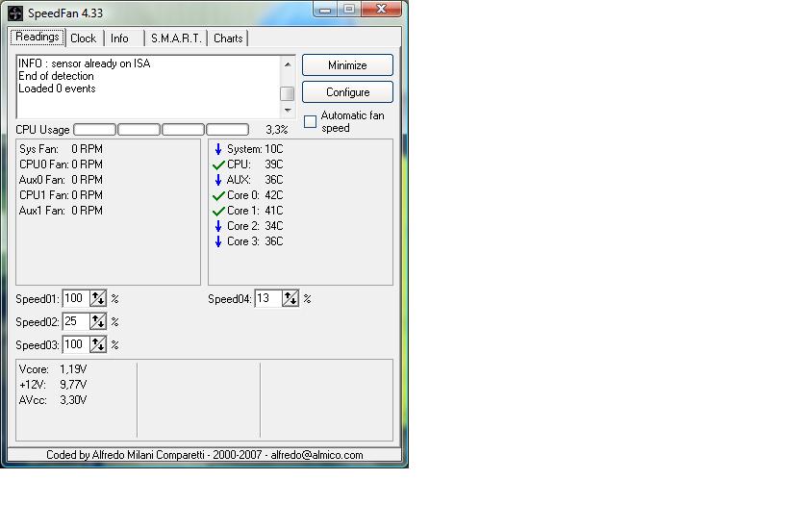Image resolution: width=808 pixels, height=505 pixels.
Task: Maximize the SpeedFan window
Action: (349, 9)
